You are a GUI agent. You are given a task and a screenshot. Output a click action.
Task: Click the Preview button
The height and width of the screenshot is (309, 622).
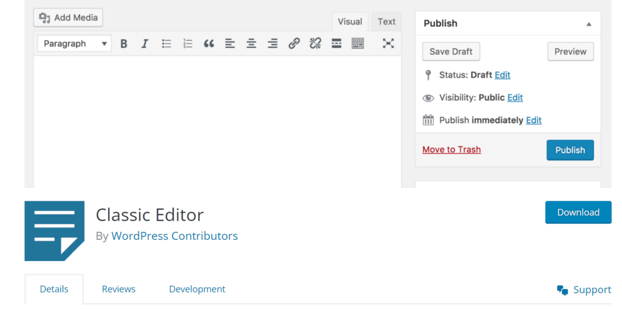pyautogui.click(x=570, y=52)
